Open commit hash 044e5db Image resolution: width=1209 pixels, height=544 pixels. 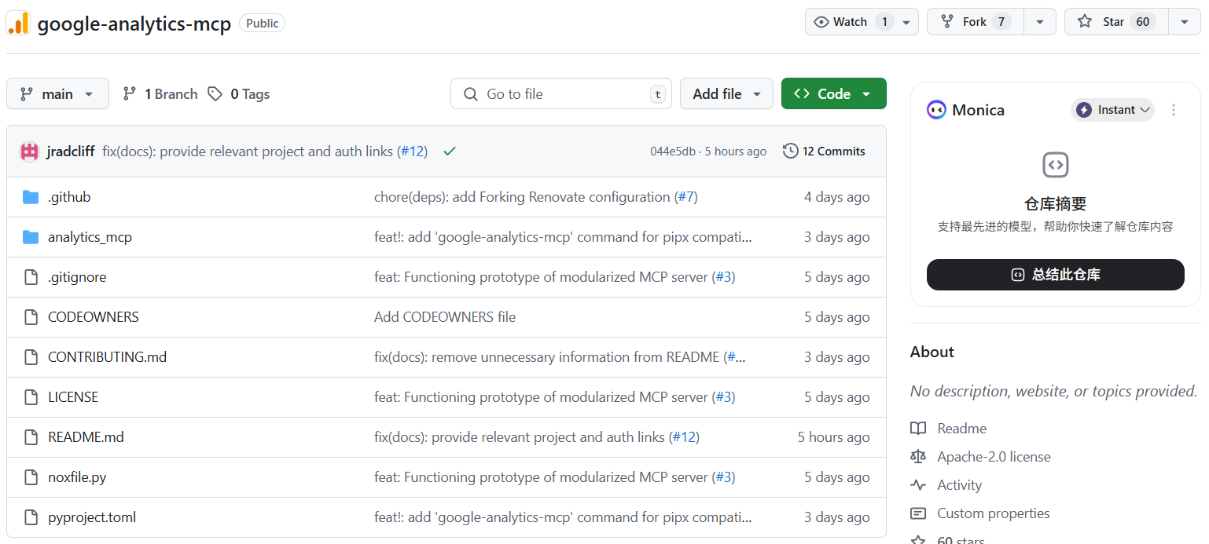[673, 152]
